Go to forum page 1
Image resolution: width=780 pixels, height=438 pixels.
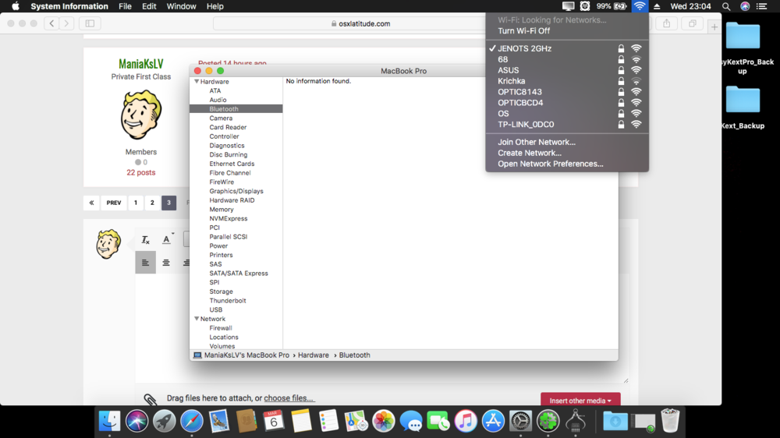point(135,203)
